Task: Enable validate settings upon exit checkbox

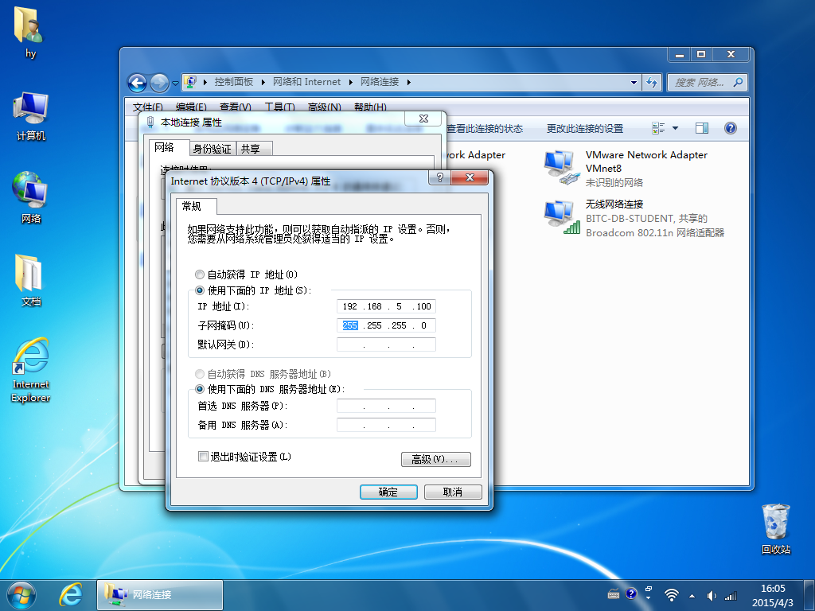Action: [x=203, y=457]
